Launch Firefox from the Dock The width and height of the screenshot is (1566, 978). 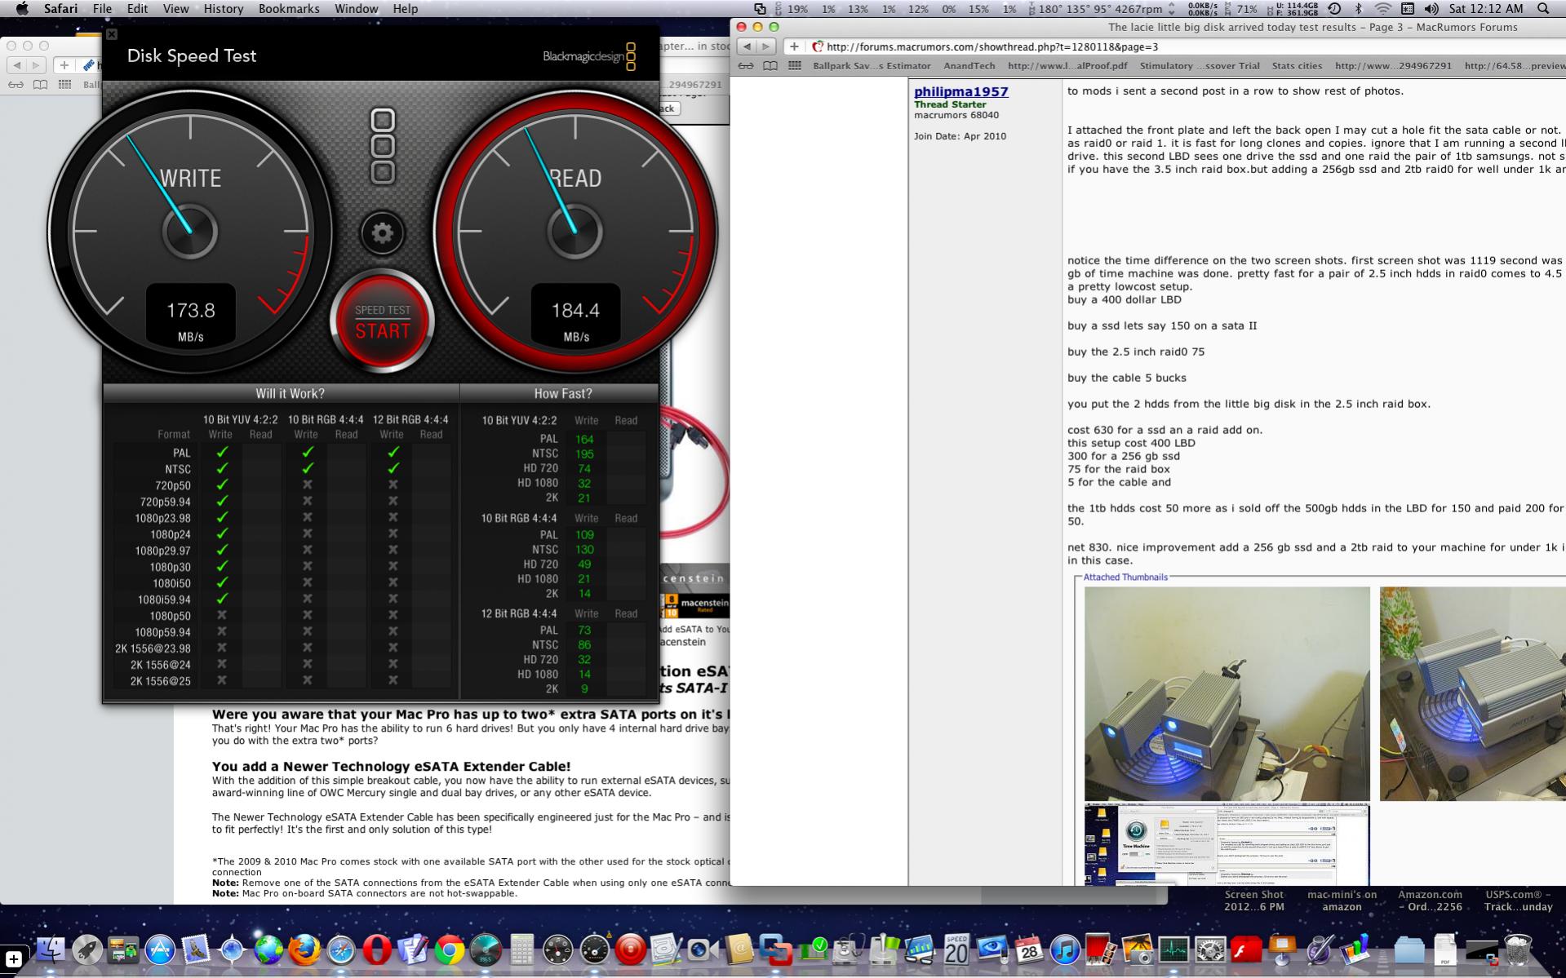304,949
